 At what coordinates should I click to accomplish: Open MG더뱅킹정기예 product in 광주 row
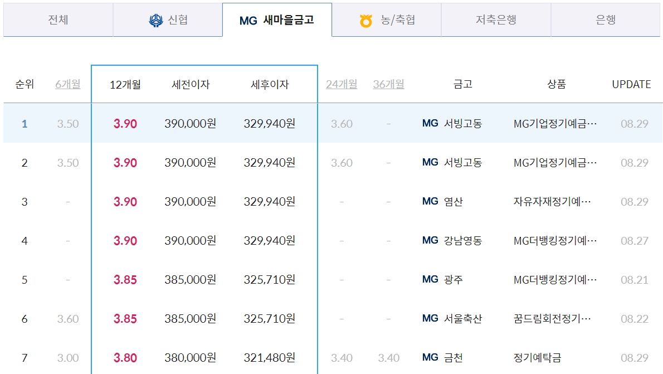[555, 279]
